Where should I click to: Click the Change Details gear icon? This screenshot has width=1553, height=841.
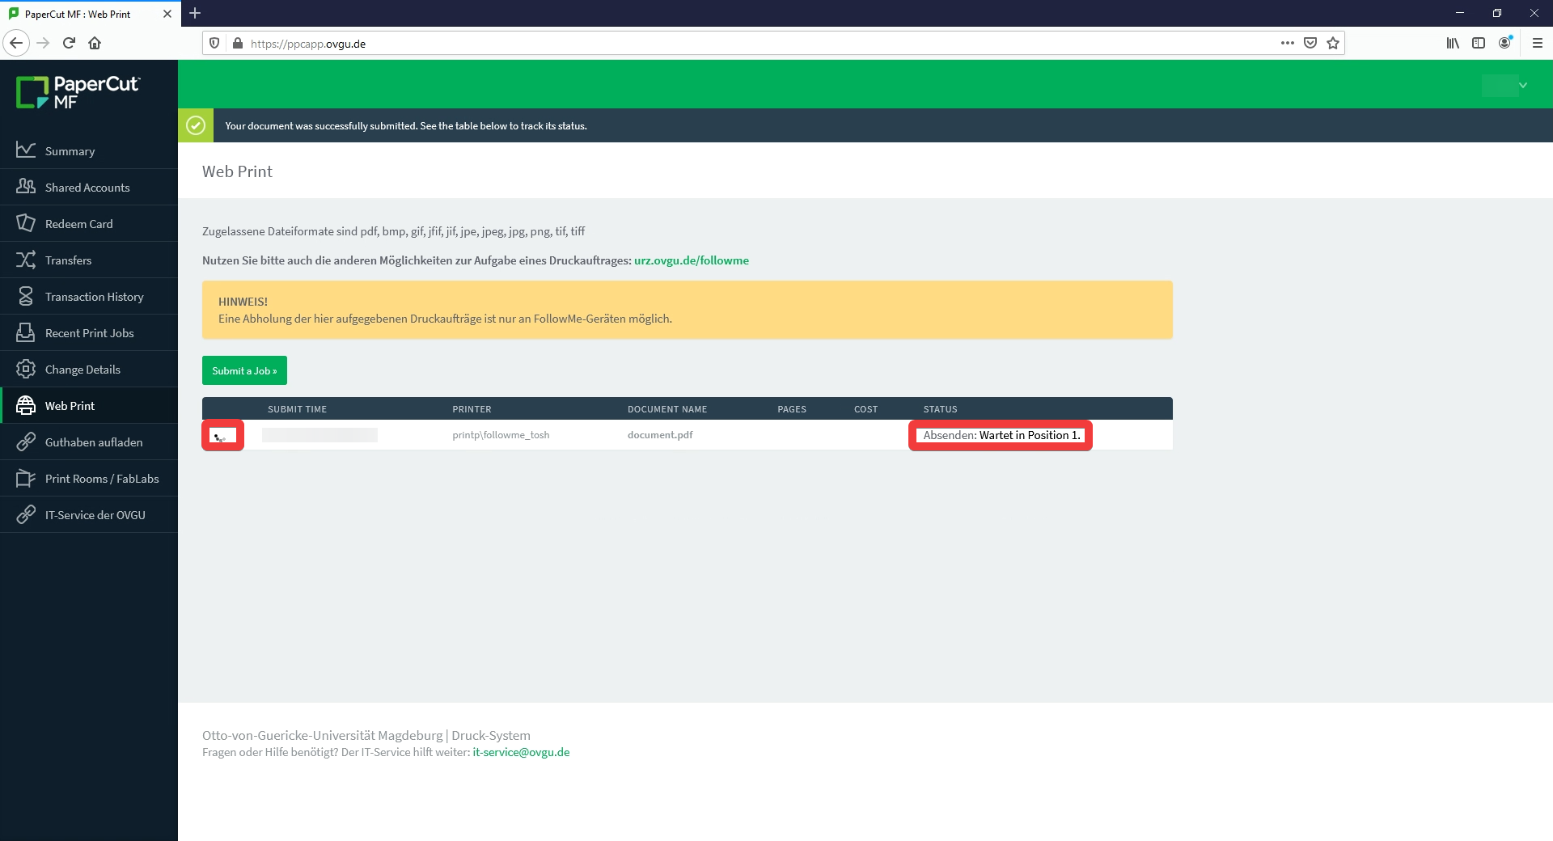(26, 369)
